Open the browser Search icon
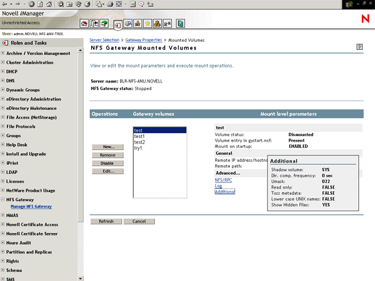375x281 pixels. coord(61,4)
